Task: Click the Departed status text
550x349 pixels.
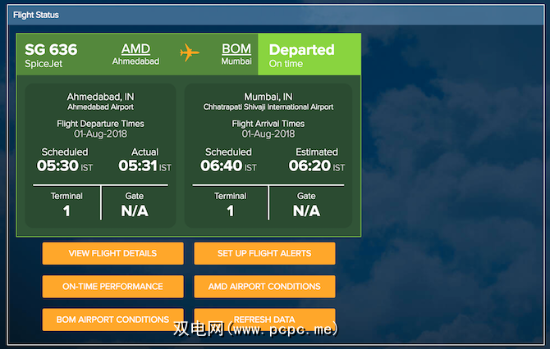Action: [301, 50]
